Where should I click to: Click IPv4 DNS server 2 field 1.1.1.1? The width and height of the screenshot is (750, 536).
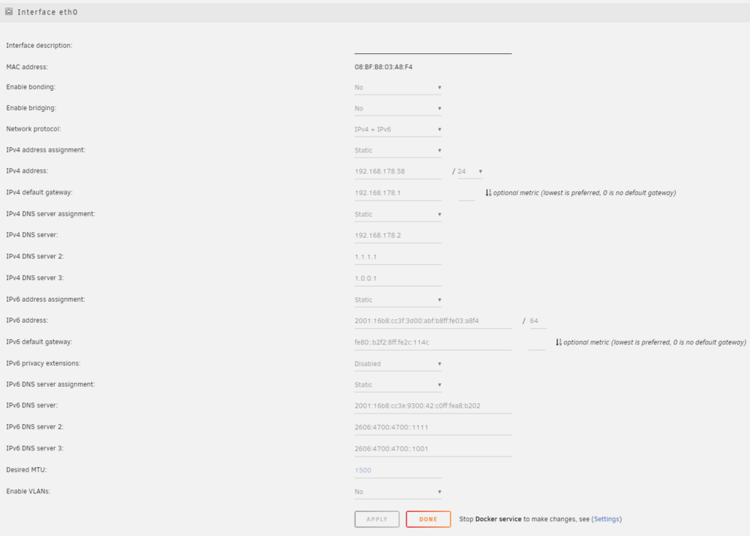click(398, 257)
